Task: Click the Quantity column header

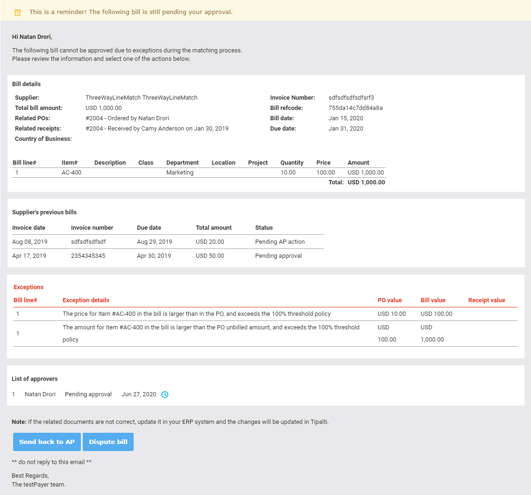Action: 292,163
